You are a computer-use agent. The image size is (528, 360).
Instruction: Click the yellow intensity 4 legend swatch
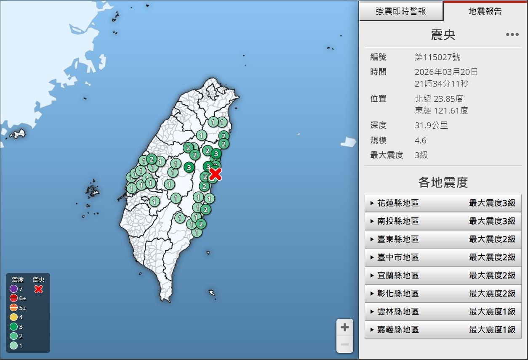pos(13,317)
